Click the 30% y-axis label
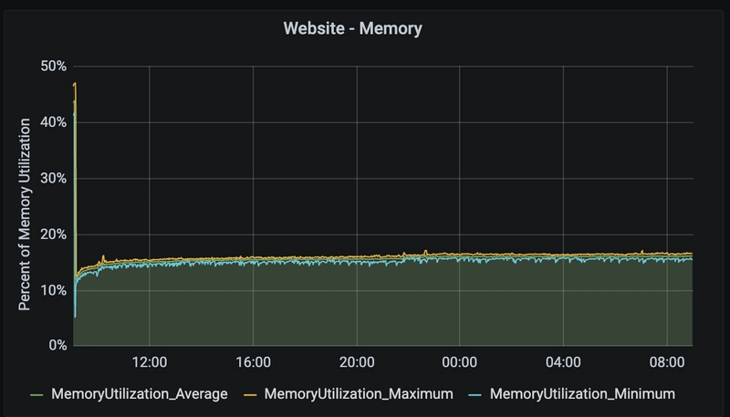Viewport: 730px width, 417px height. pos(54,178)
